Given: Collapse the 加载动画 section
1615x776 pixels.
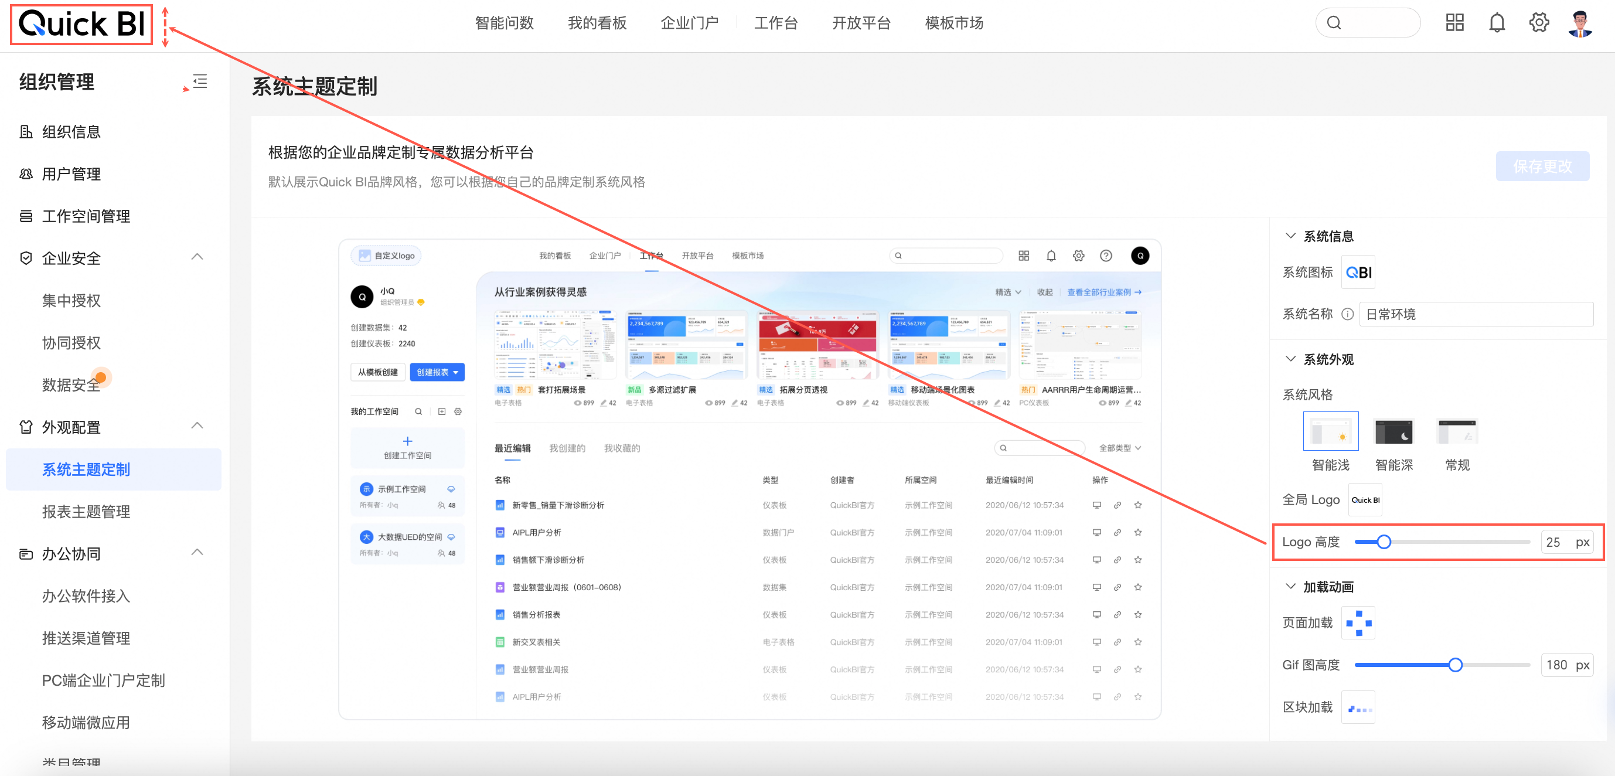Looking at the screenshot, I should [1290, 586].
